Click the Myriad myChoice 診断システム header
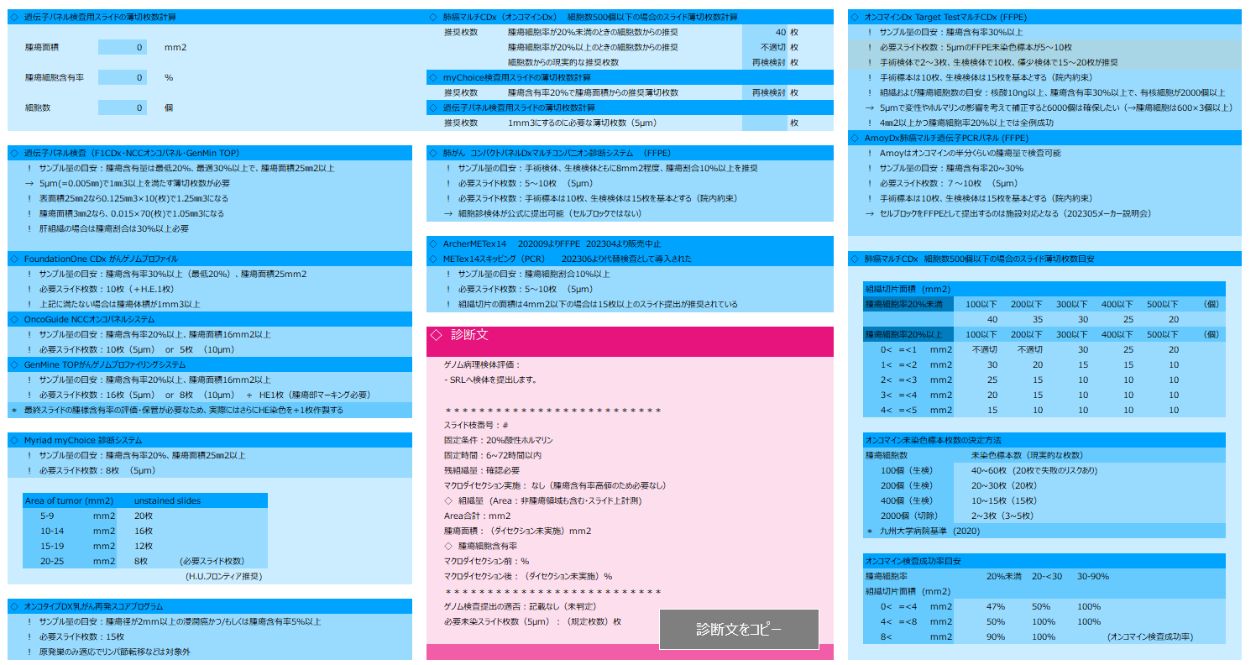The image size is (1256, 665). (210, 440)
